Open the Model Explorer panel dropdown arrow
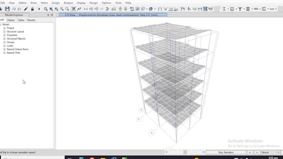283x159 pixels. pos(48,15)
